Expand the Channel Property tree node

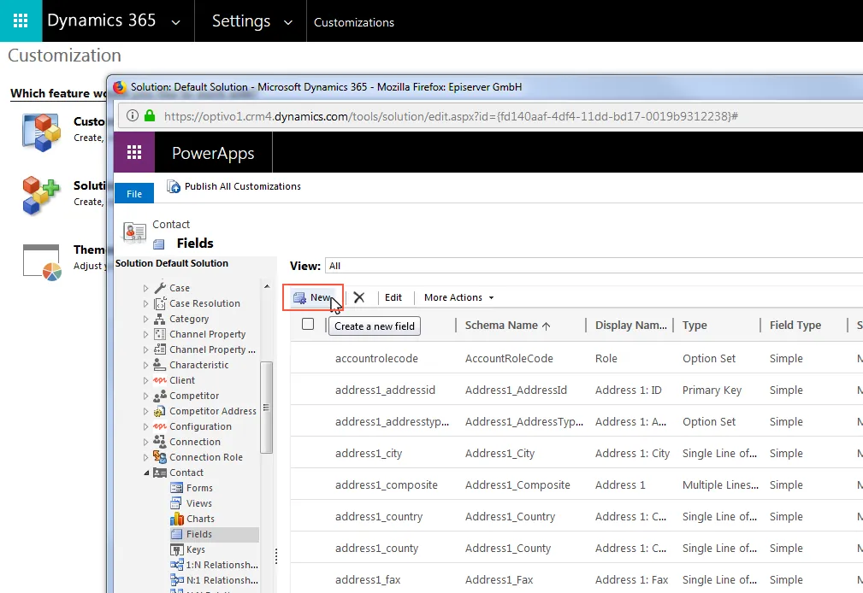point(146,334)
